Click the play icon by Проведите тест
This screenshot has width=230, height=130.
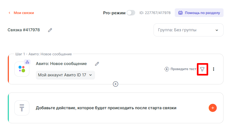coord(167,69)
